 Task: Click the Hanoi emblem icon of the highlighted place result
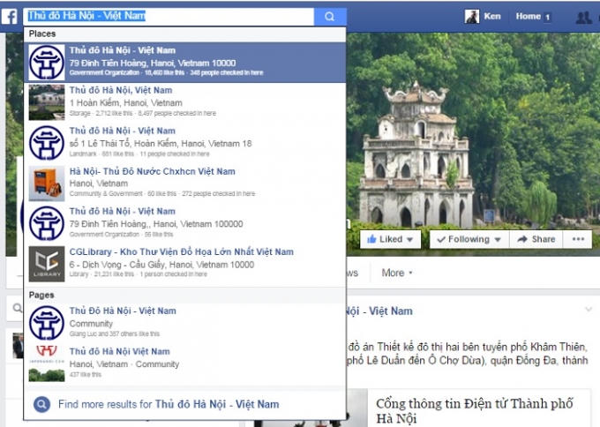[x=47, y=62]
